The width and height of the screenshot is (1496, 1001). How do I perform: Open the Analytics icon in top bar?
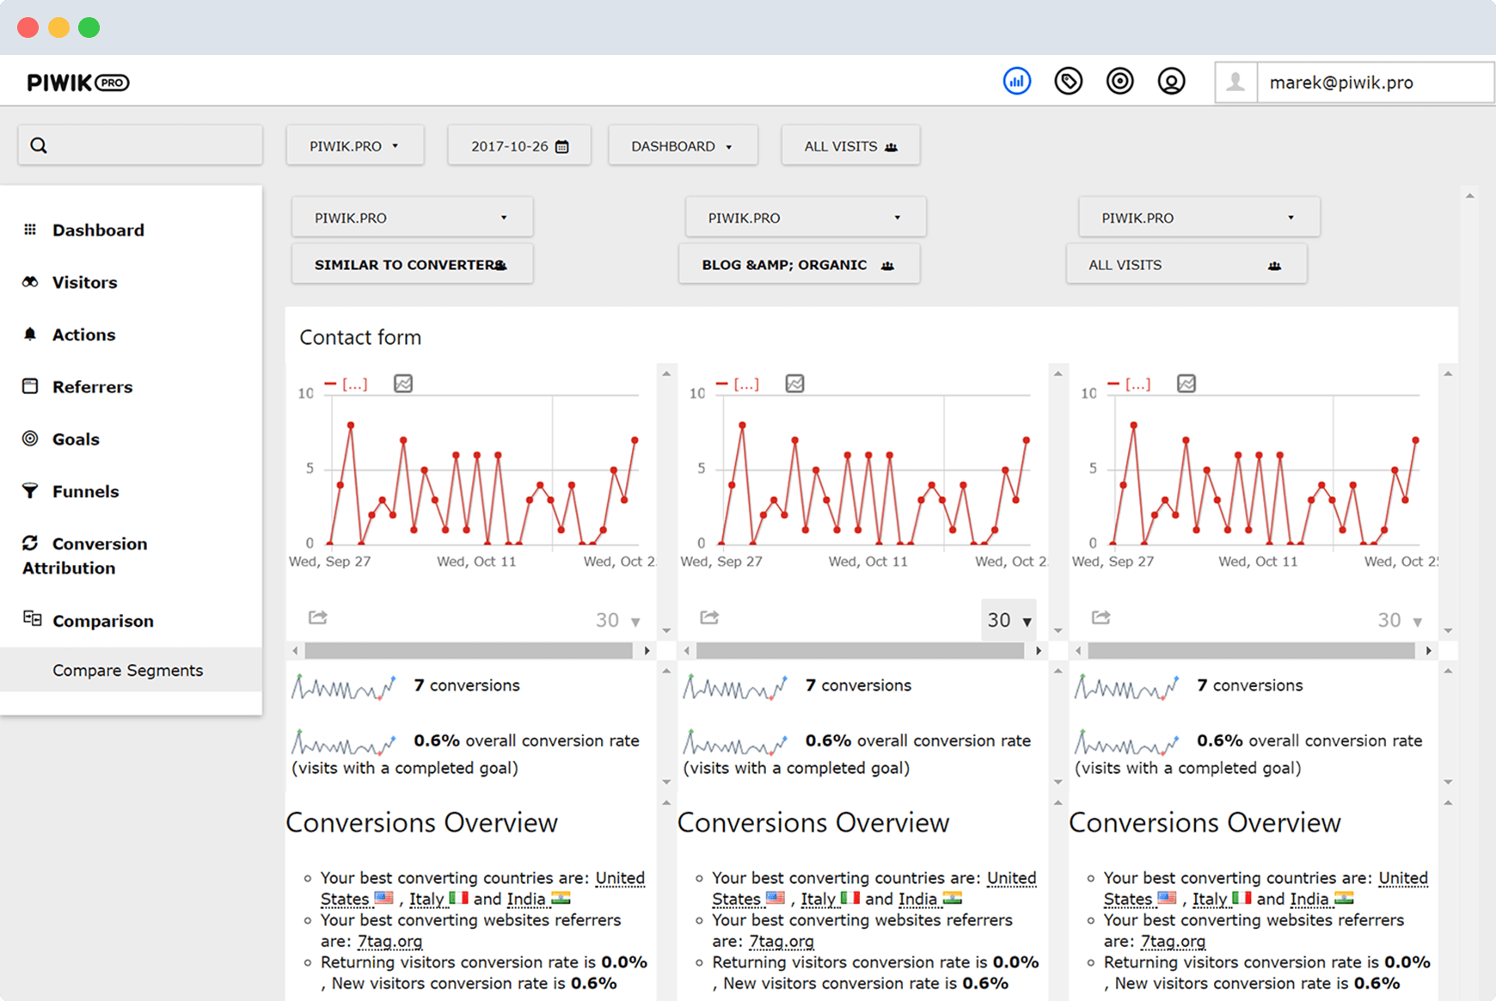pyautogui.click(x=1017, y=82)
